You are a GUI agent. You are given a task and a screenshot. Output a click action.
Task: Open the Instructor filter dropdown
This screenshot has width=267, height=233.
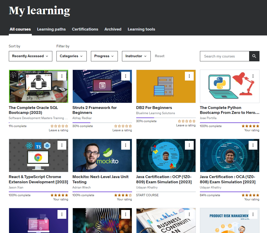[136, 56]
